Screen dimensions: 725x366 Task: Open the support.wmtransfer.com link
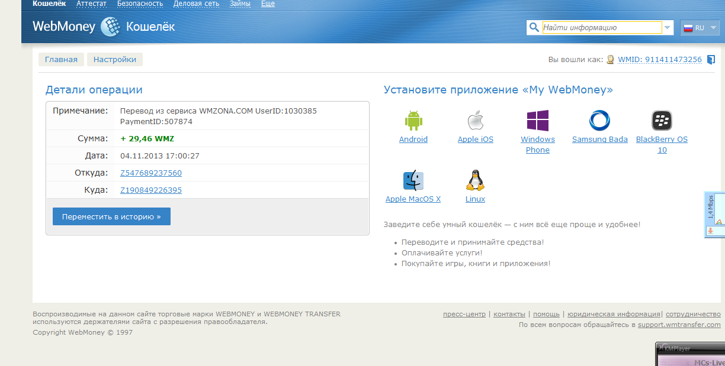click(679, 325)
